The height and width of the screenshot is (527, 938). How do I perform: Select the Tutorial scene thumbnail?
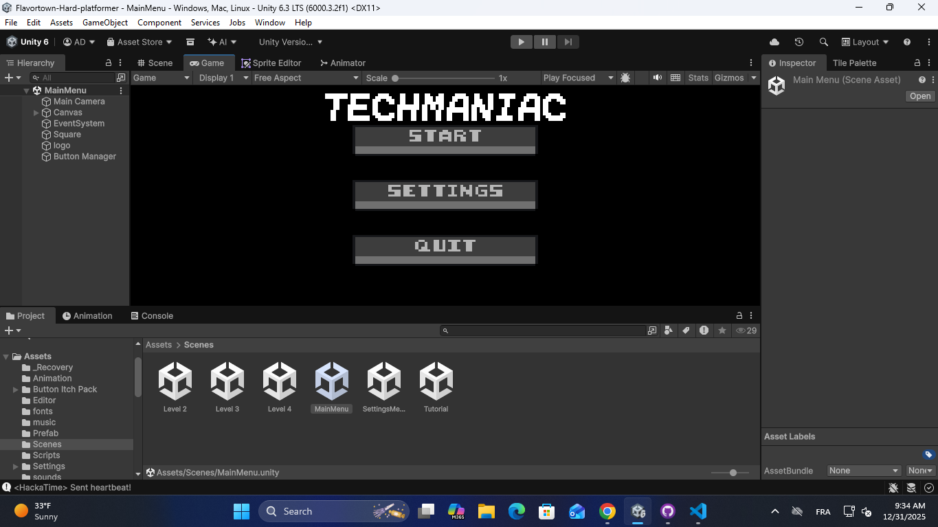pyautogui.click(x=436, y=382)
